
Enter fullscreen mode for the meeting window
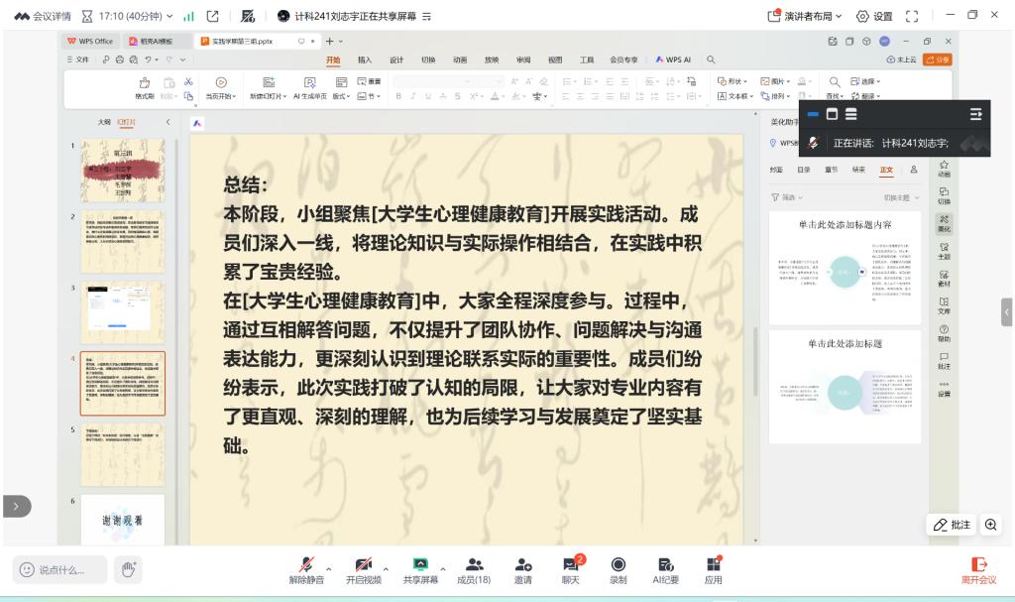pos(911,15)
